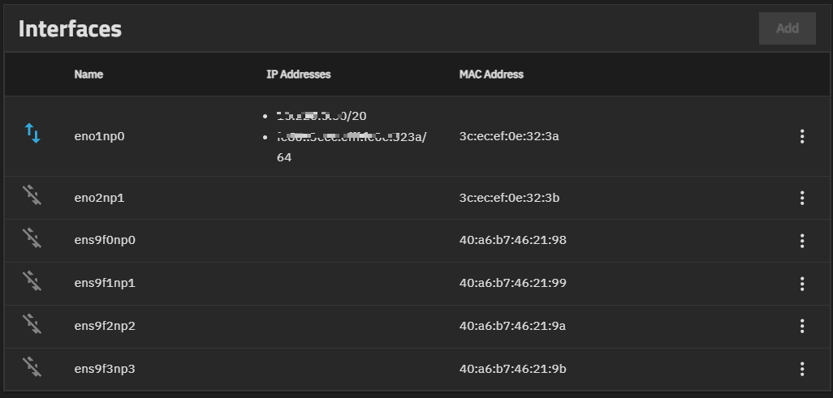The image size is (833, 398).
Task: Click the disconnected link icon for ens9f2np2
Action: click(x=32, y=324)
